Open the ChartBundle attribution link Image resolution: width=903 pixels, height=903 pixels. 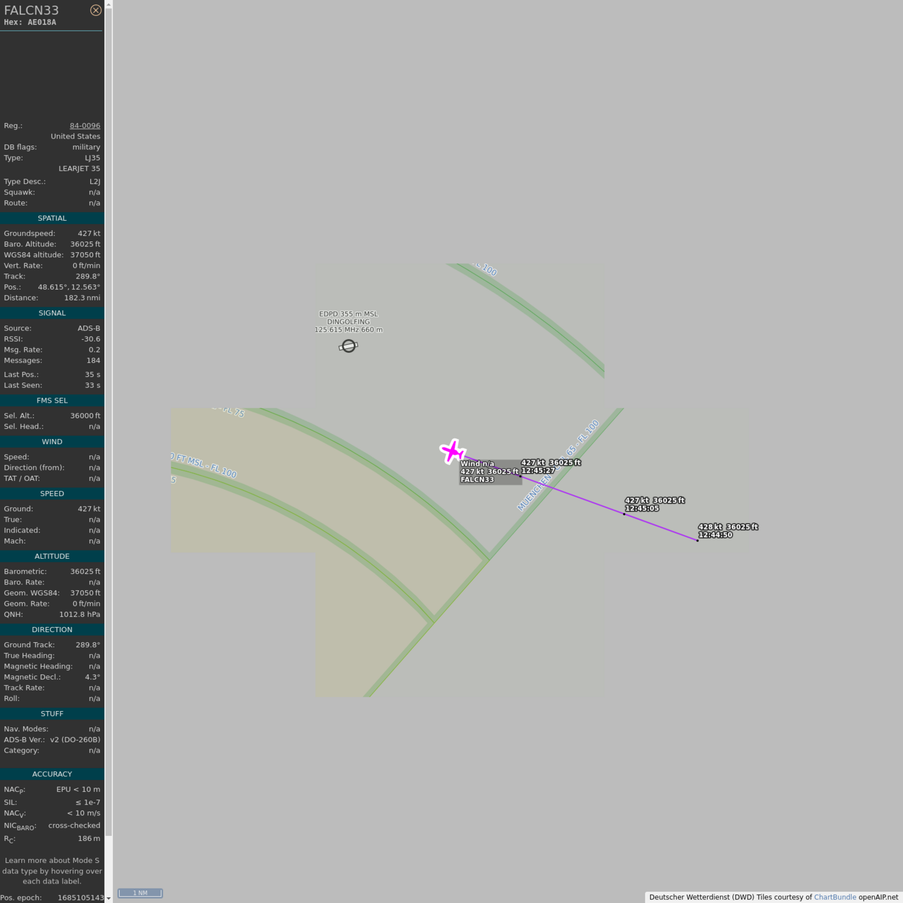tap(835, 897)
